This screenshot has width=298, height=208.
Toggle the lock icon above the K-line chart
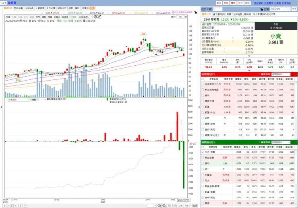click(196, 12)
